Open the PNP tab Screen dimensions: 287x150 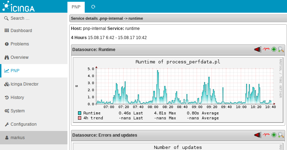pyautogui.click(x=76, y=7)
